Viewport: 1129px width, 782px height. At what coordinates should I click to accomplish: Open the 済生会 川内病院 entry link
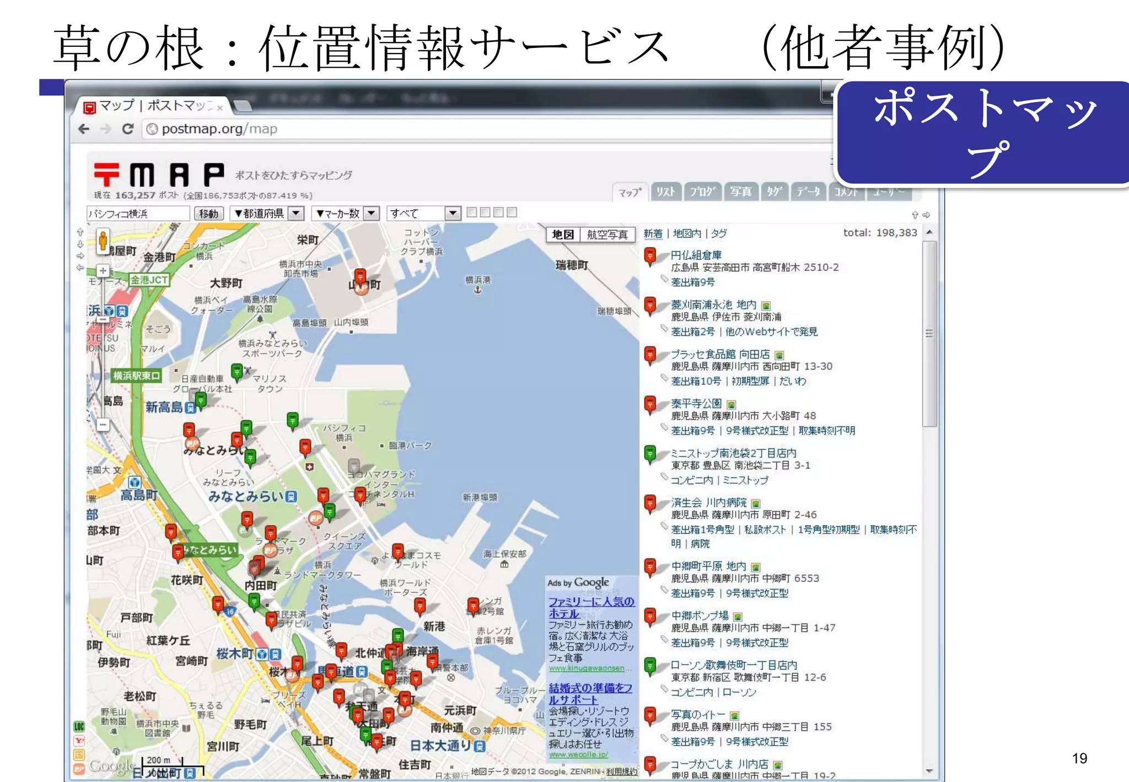click(x=709, y=503)
